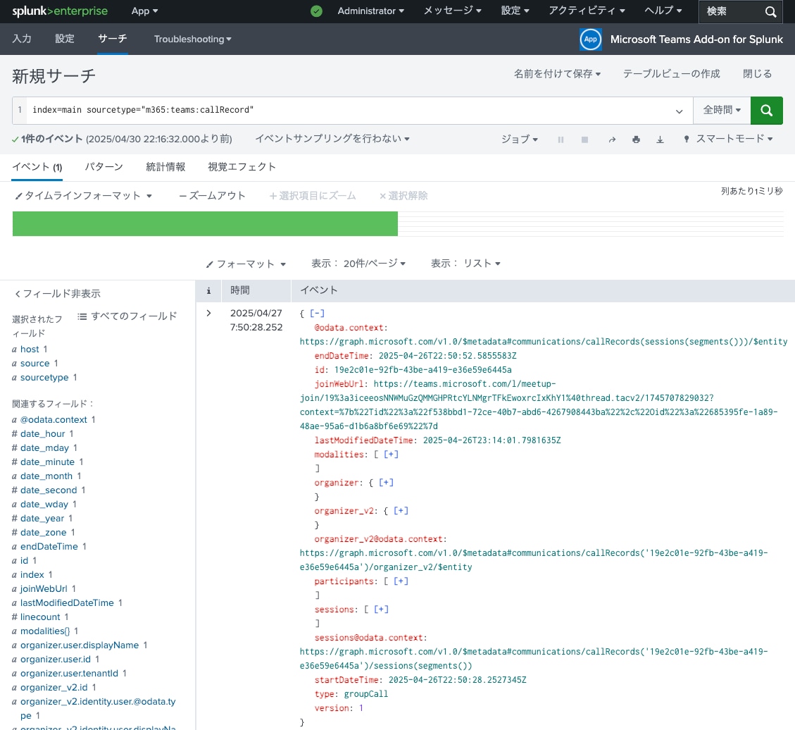Click the endDateTime key in event

pyautogui.click(x=341, y=356)
